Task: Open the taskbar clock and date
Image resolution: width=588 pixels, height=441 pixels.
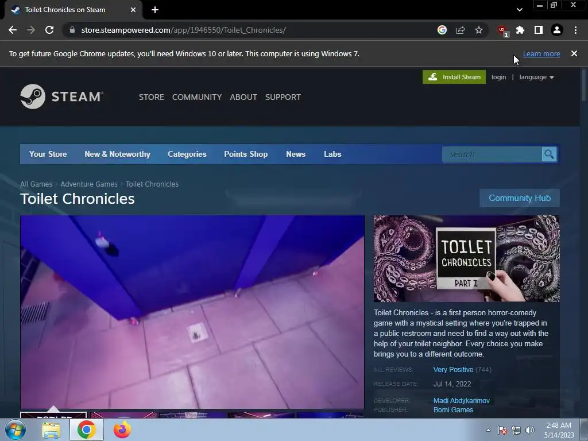Action: click(x=559, y=430)
